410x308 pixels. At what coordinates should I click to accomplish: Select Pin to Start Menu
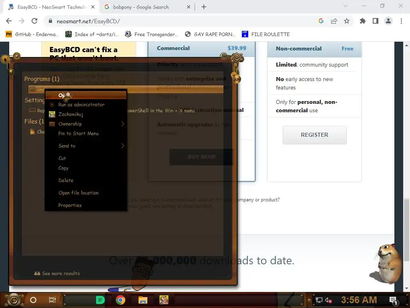(x=86, y=134)
